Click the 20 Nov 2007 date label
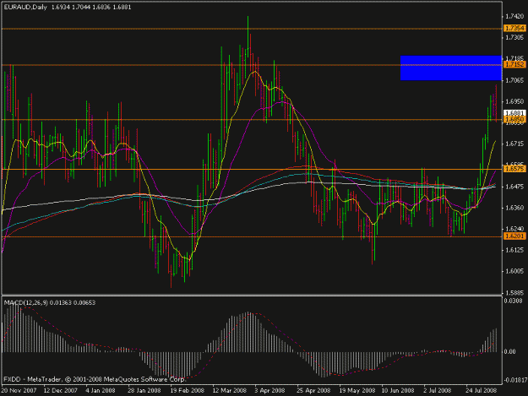The width and height of the screenshot is (528, 396). (19, 391)
